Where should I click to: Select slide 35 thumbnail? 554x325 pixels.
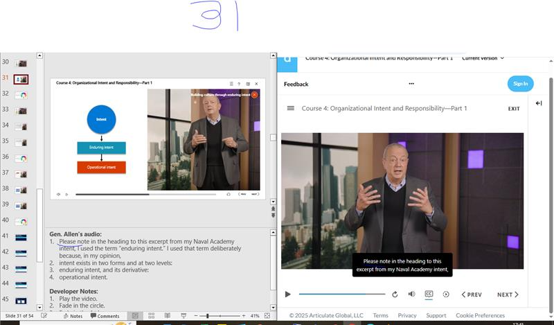pyautogui.click(x=21, y=143)
